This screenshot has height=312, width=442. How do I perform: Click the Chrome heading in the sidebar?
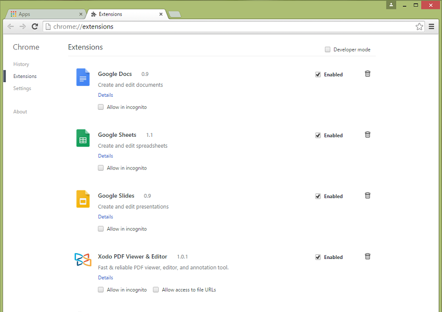(x=26, y=47)
